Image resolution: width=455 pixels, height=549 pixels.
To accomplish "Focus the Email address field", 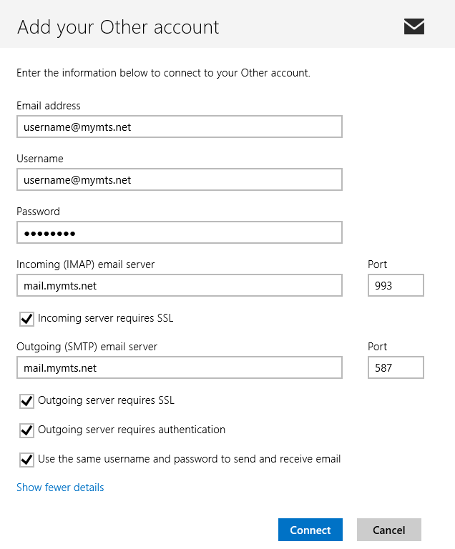I will [180, 127].
